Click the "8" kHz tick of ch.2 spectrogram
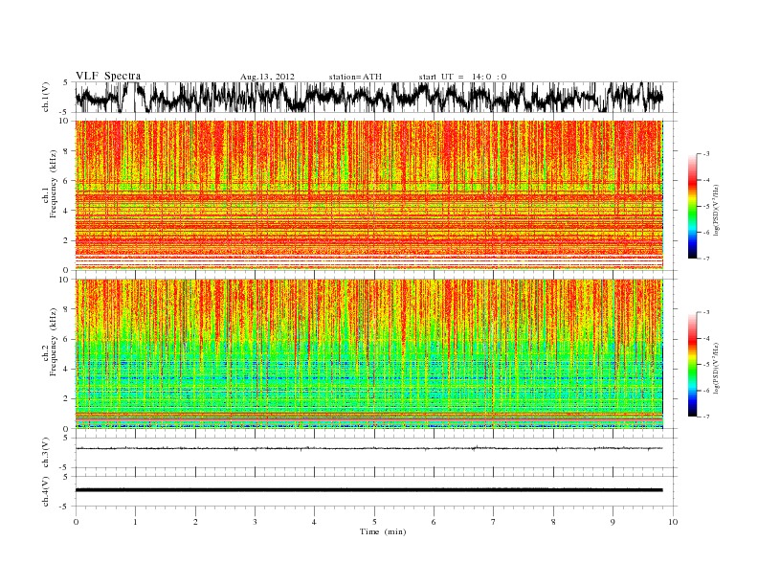758x586 pixels. (67, 309)
